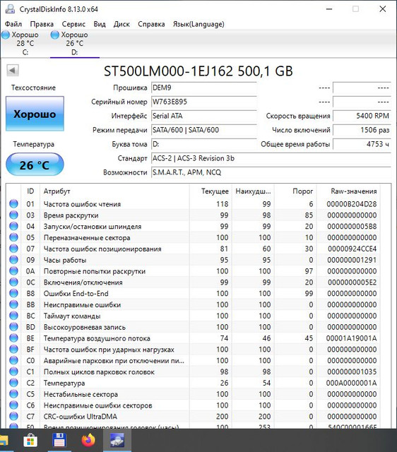Click status icon for Таймаут команды
Screen dimensions: 397x452
13,316
